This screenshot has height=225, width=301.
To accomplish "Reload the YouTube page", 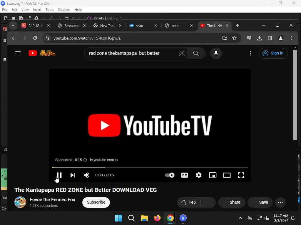I will [x=35, y=38].
